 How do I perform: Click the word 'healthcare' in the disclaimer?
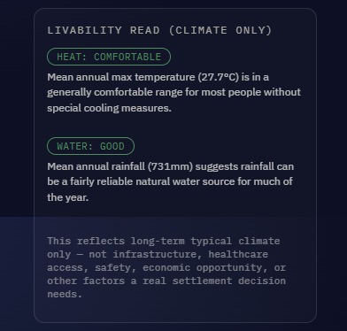point(238,254)
